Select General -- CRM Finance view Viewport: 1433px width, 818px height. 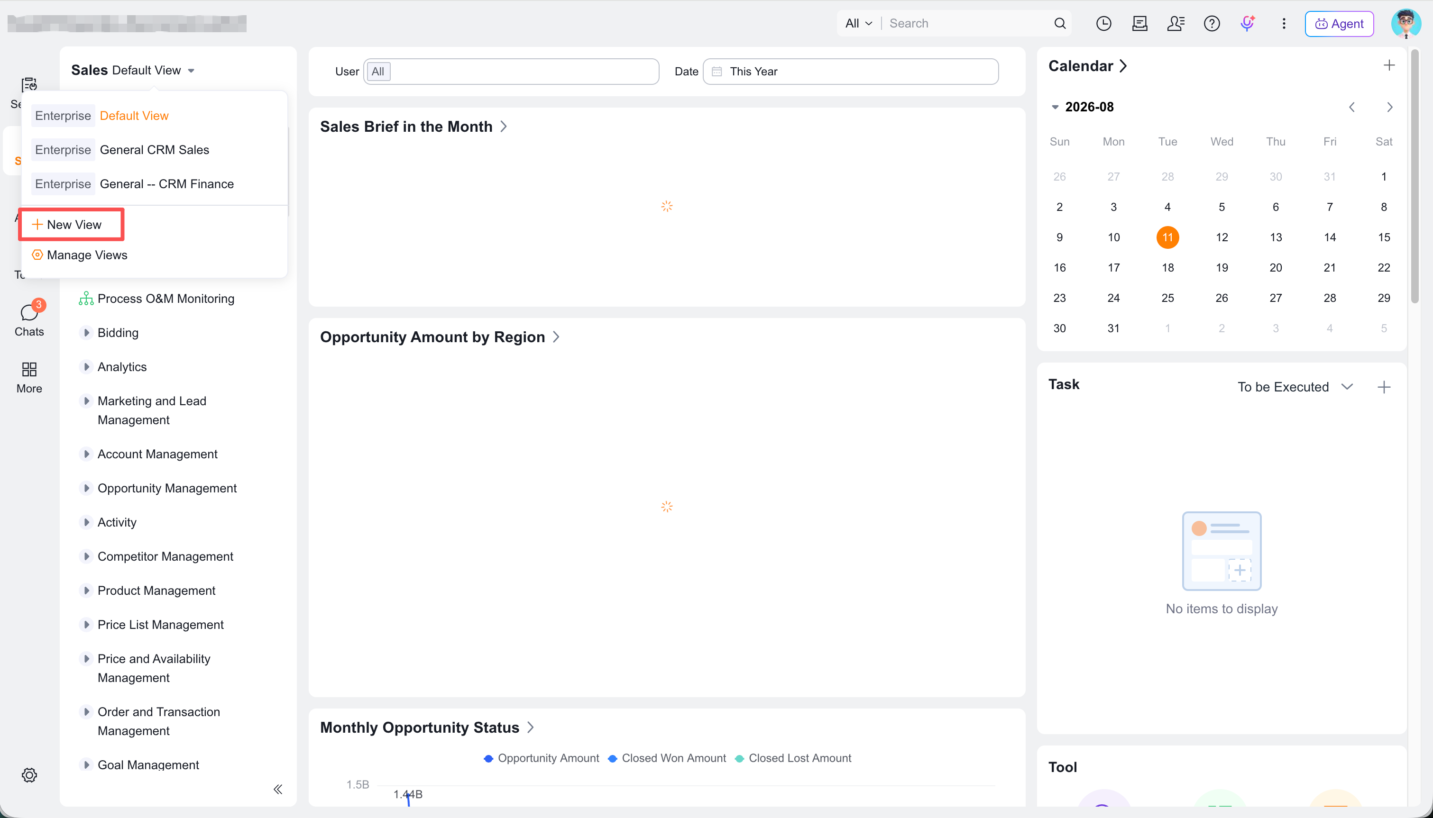tap(167, 184)
